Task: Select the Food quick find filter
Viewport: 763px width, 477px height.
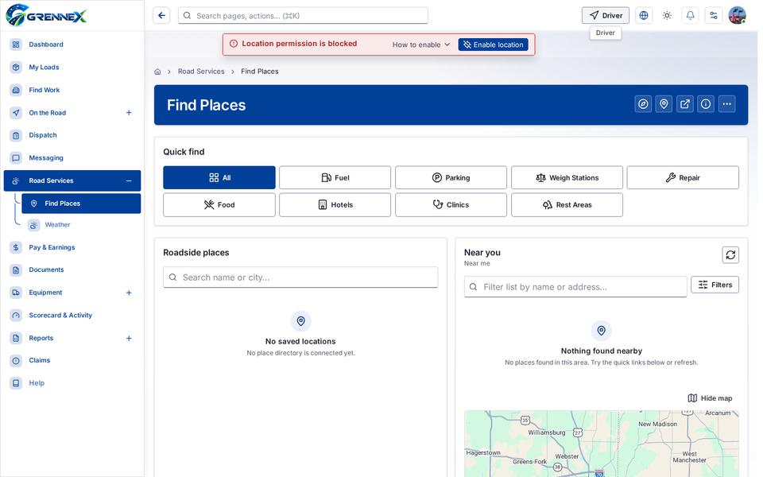Action: (219, 205)
